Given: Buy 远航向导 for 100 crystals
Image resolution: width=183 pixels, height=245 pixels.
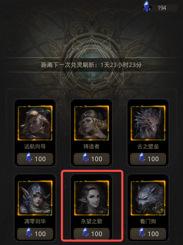Looking at the screenshot, I should tap(35, 159).
